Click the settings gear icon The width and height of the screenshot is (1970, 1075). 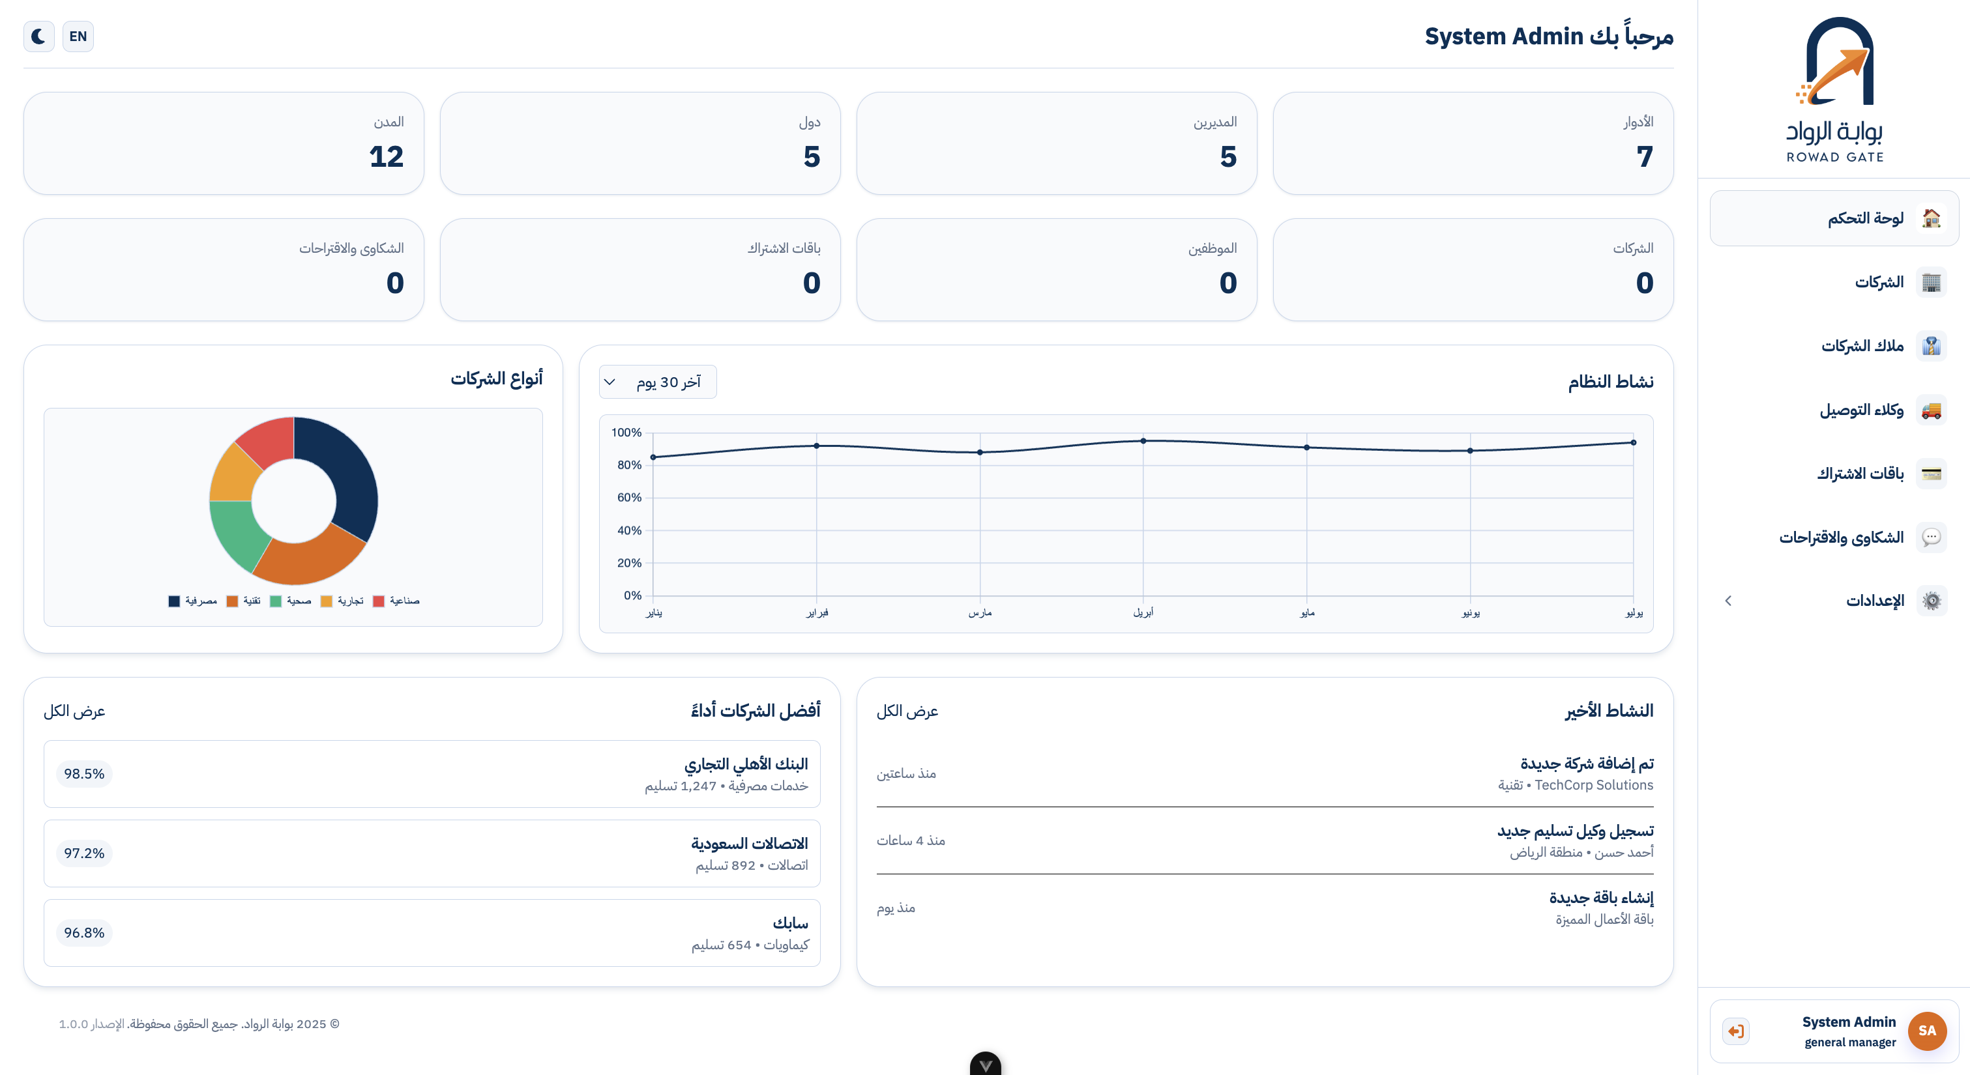click(1931, 601)
